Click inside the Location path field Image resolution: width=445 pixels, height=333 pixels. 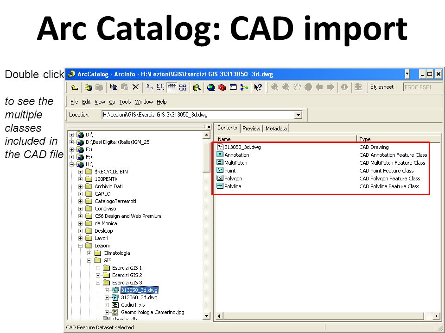tap(198, 115)
